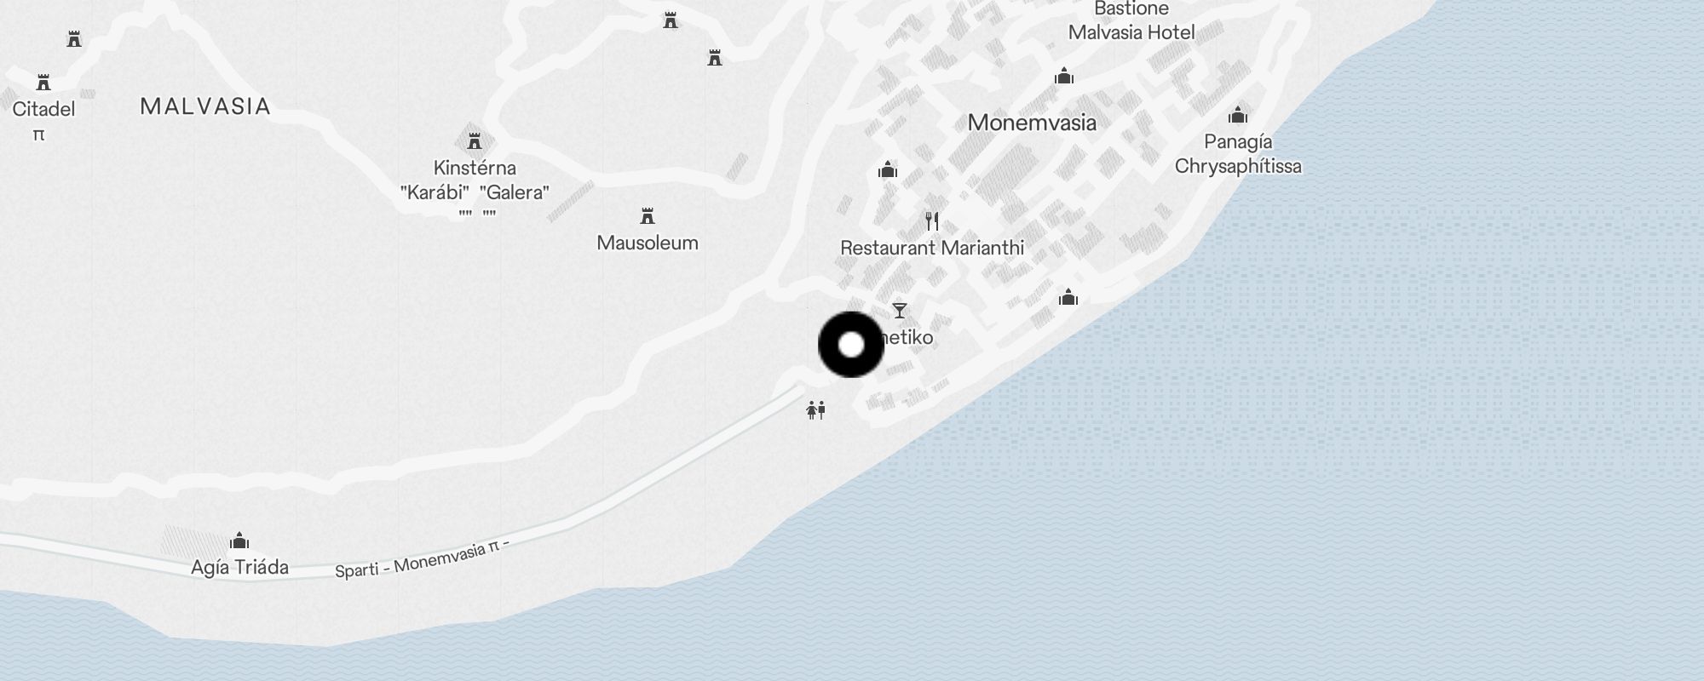The width and height of the screenshot is (1704, 681).
Task: Click the Monemvasia town label
Action: click(1032, 123)
